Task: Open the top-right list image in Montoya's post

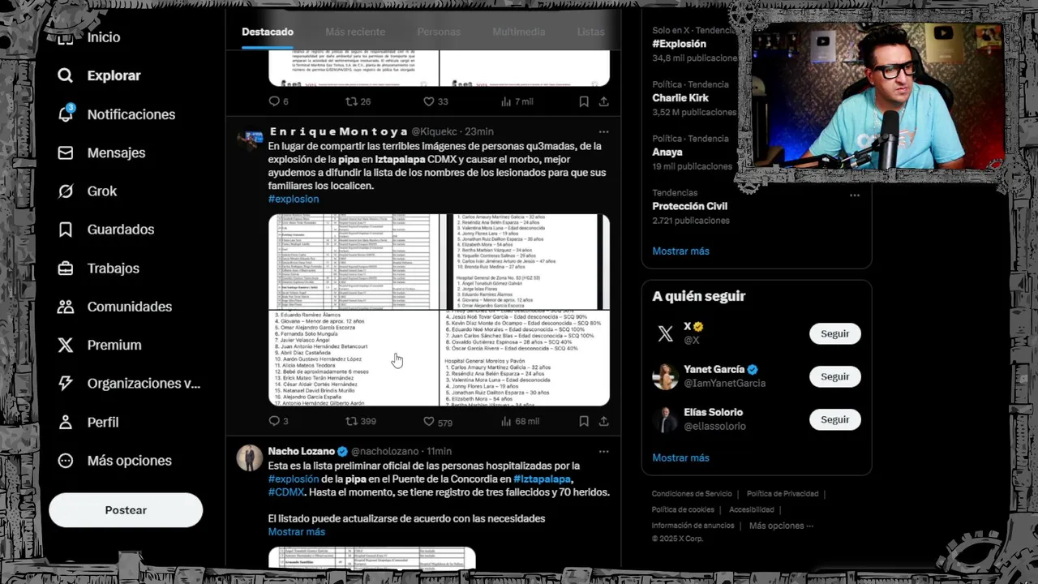Action: tap(525, 262)
